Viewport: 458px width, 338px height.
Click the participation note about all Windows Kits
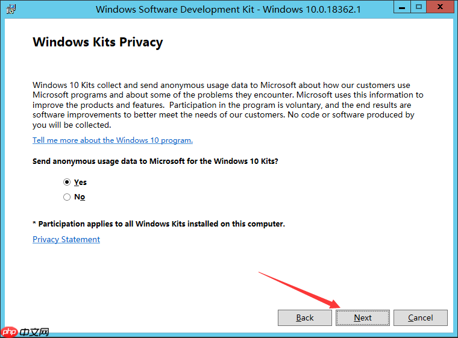(x=158, y=224)
